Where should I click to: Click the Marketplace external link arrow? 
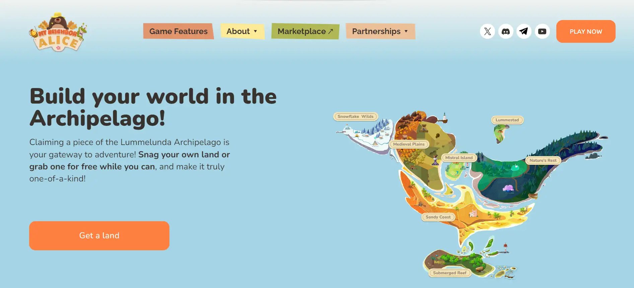point(331,31)
